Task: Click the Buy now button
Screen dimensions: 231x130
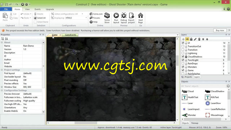Action: point(220,30)
